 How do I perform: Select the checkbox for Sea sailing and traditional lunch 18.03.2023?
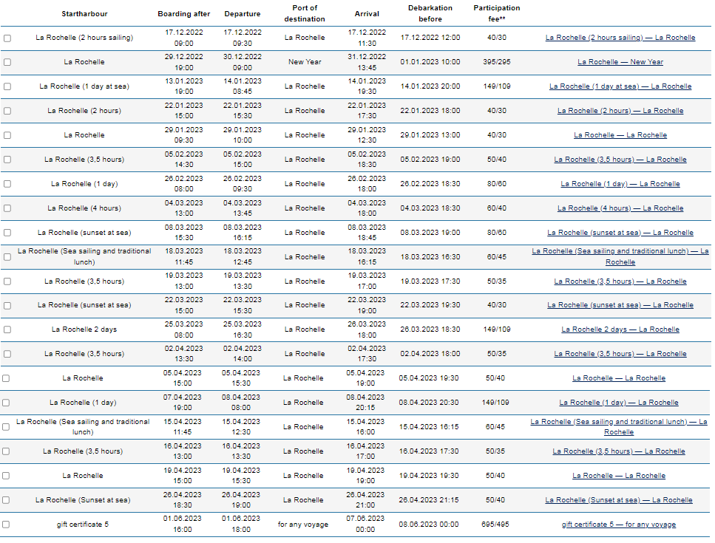coord(7,256)
